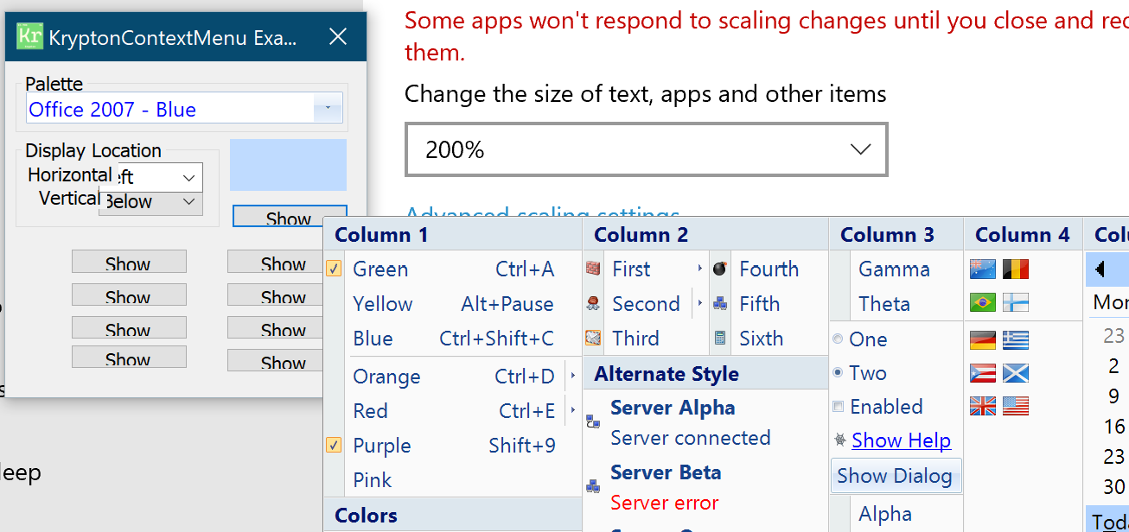Select the Gamma menu item
The image size is (1129, 532).
(896, 269)
